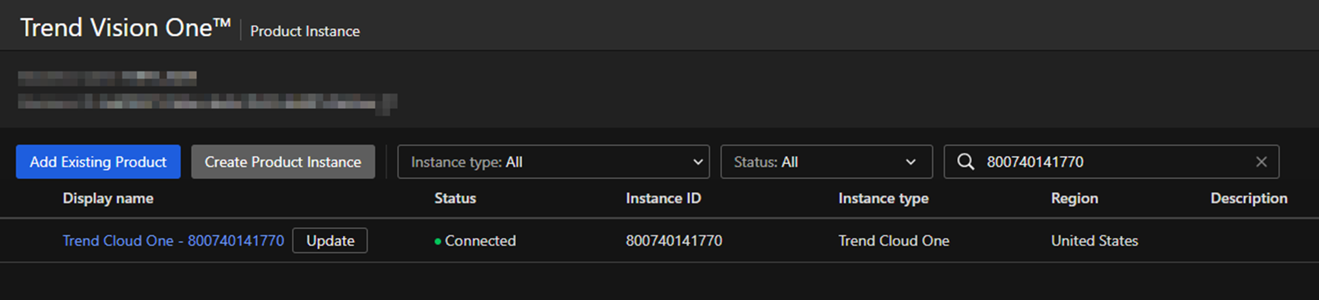Sort by the Display name column header
1319x300 pixels.
108,199
